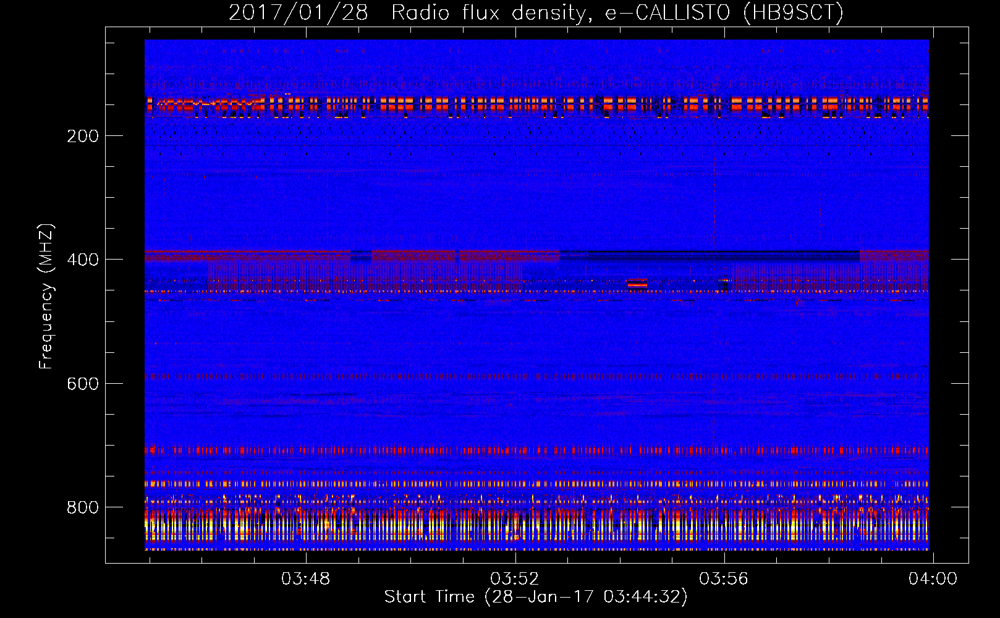Click the plot title with the date 2017/01/28
Image resolution: width=1000 pixels, height=618 pixels.
click(536, 13)
